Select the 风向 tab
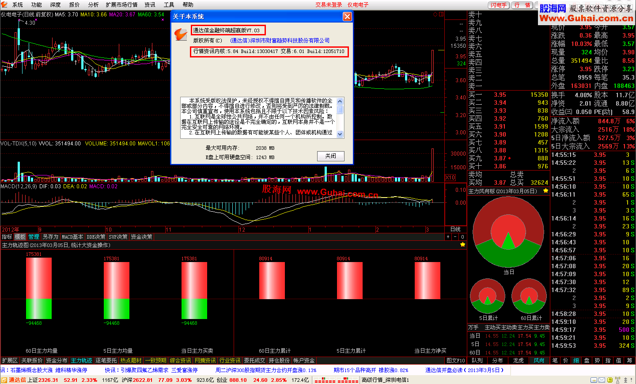636x384 pixels. coord(539,361)
